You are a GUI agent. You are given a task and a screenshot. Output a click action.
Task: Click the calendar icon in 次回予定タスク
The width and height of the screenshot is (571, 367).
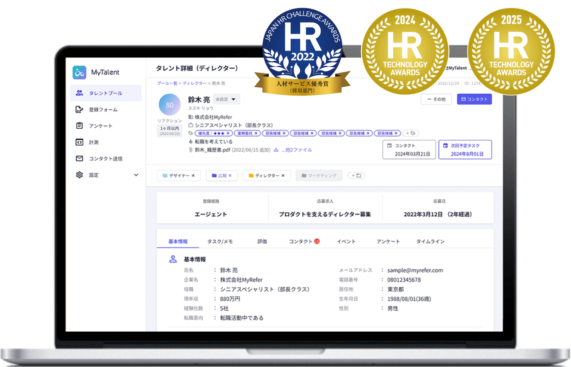point(445,146)
